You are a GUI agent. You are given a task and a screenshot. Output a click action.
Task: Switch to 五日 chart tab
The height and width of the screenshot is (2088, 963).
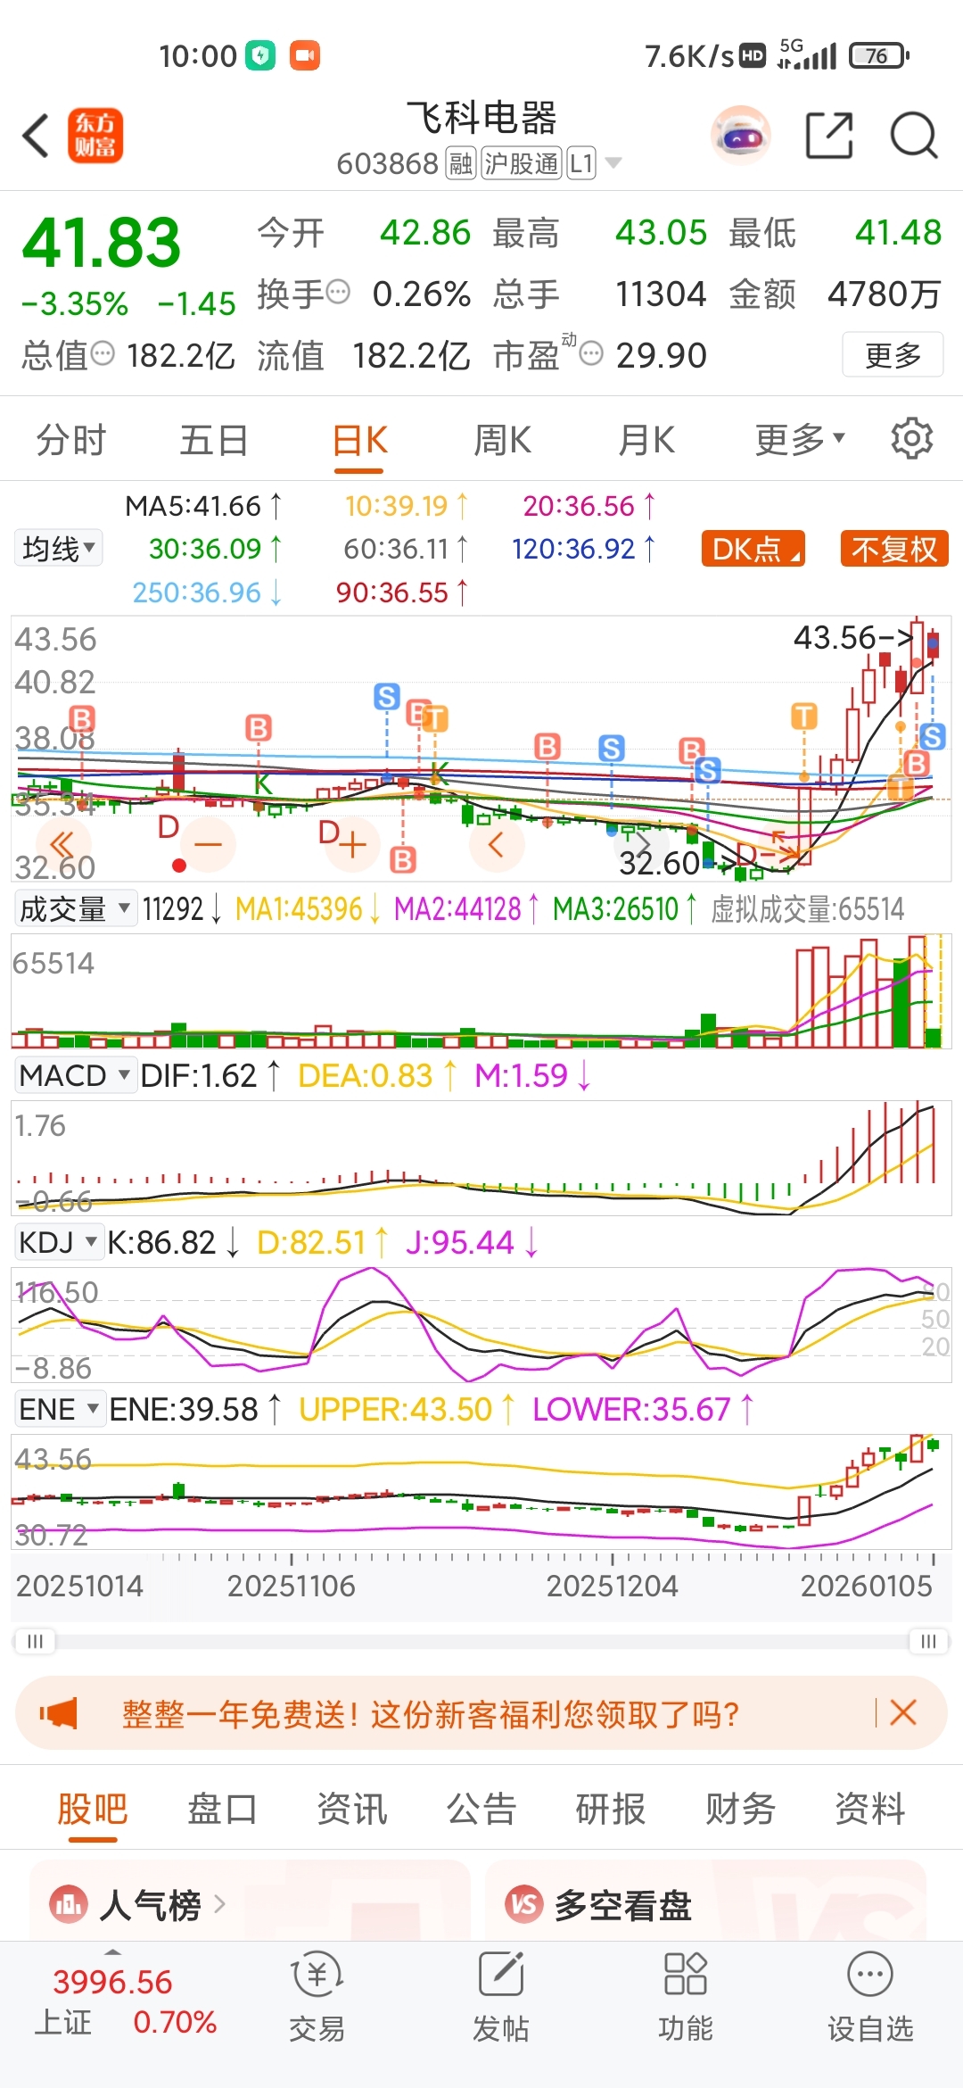point(214,439)
